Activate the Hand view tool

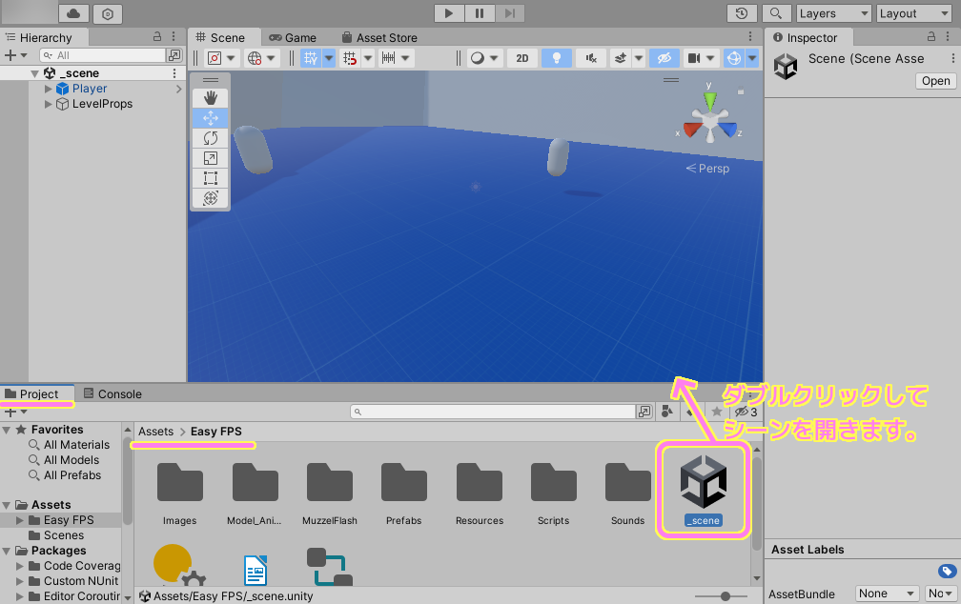[x=210, y=96]
